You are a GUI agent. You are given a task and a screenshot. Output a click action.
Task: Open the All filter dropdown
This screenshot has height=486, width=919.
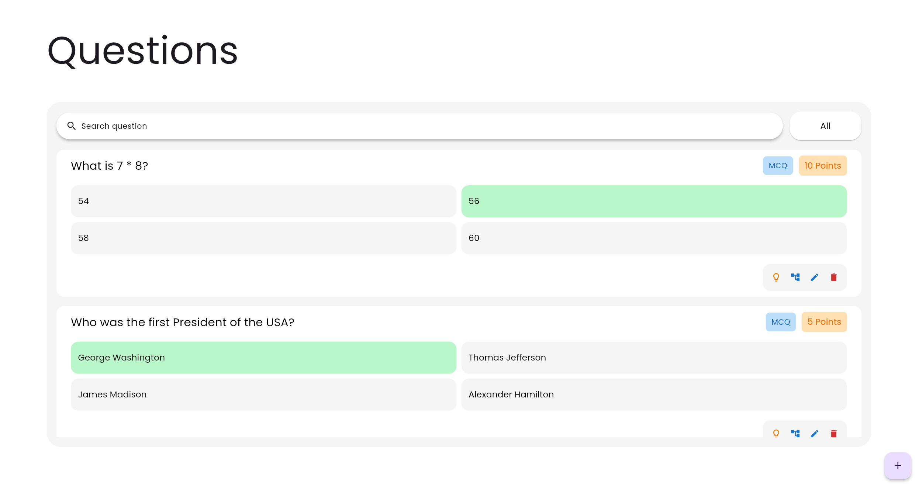coord(825,126)
